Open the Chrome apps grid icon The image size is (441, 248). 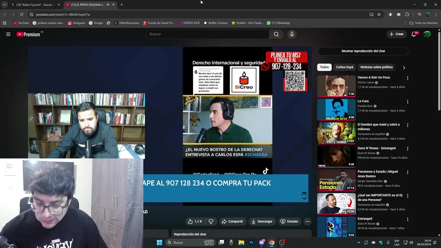[x=4, y=23]
